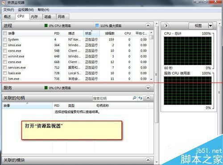The width and height of the screenshot is (223, 165).
Task: Sort handles by 映像 column header
Action: tap(27, 106)
